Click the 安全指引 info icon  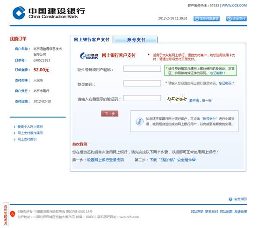coord(230,199)
